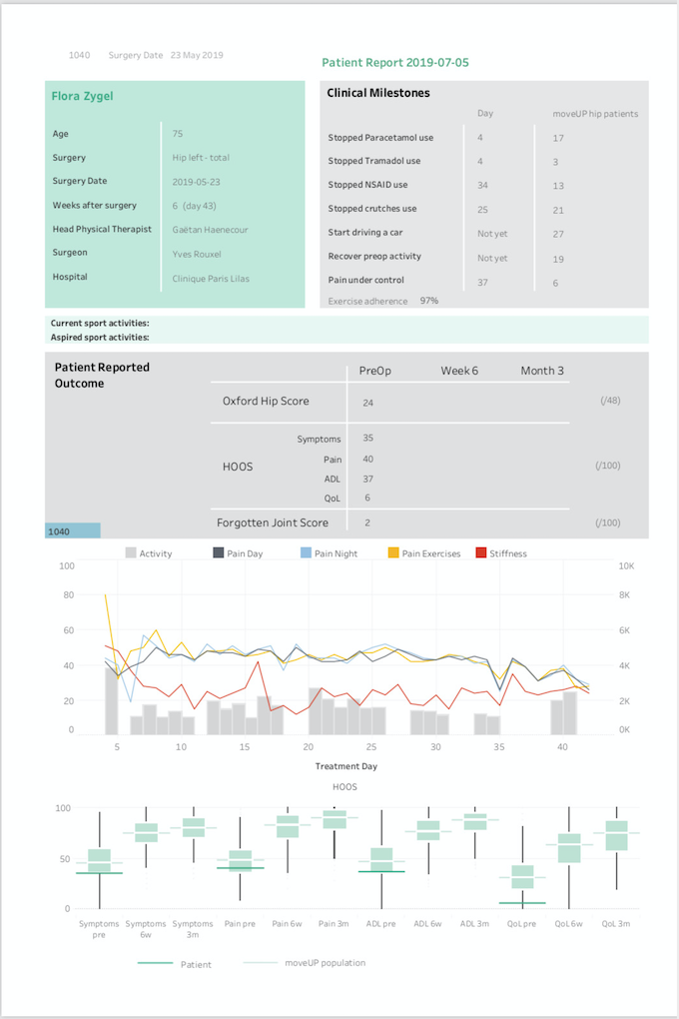Click the moveUP average 17 for Paracetamol
The height and width of the screenshot is (1019, 679).
[x=558, y=139]
